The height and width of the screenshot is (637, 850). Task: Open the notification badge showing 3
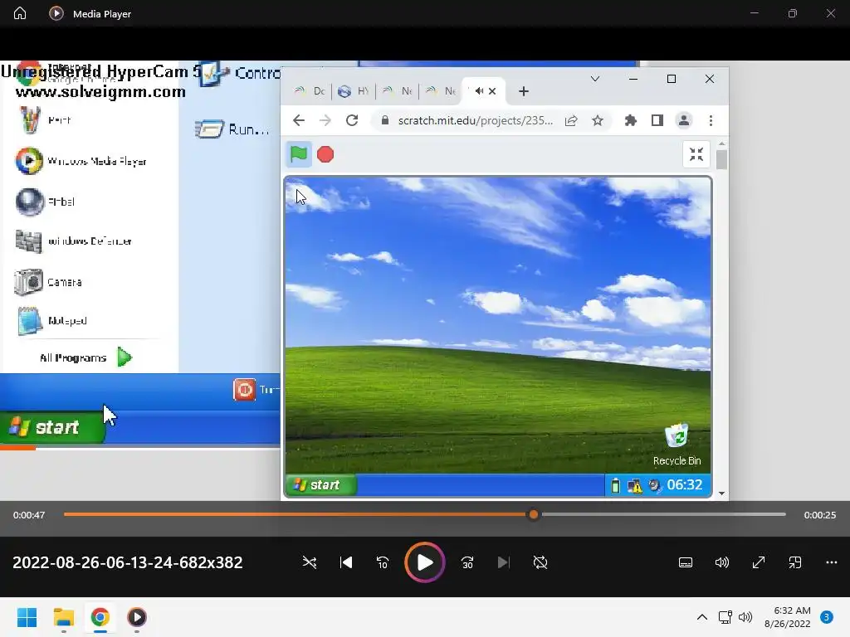(827, 617)
